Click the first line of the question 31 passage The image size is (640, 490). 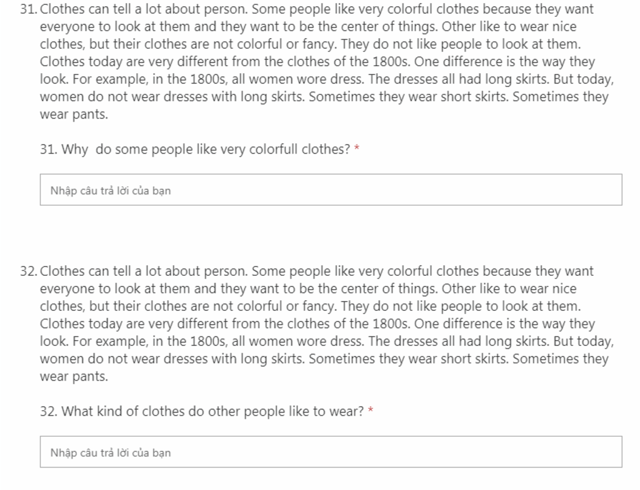[317, 9]
